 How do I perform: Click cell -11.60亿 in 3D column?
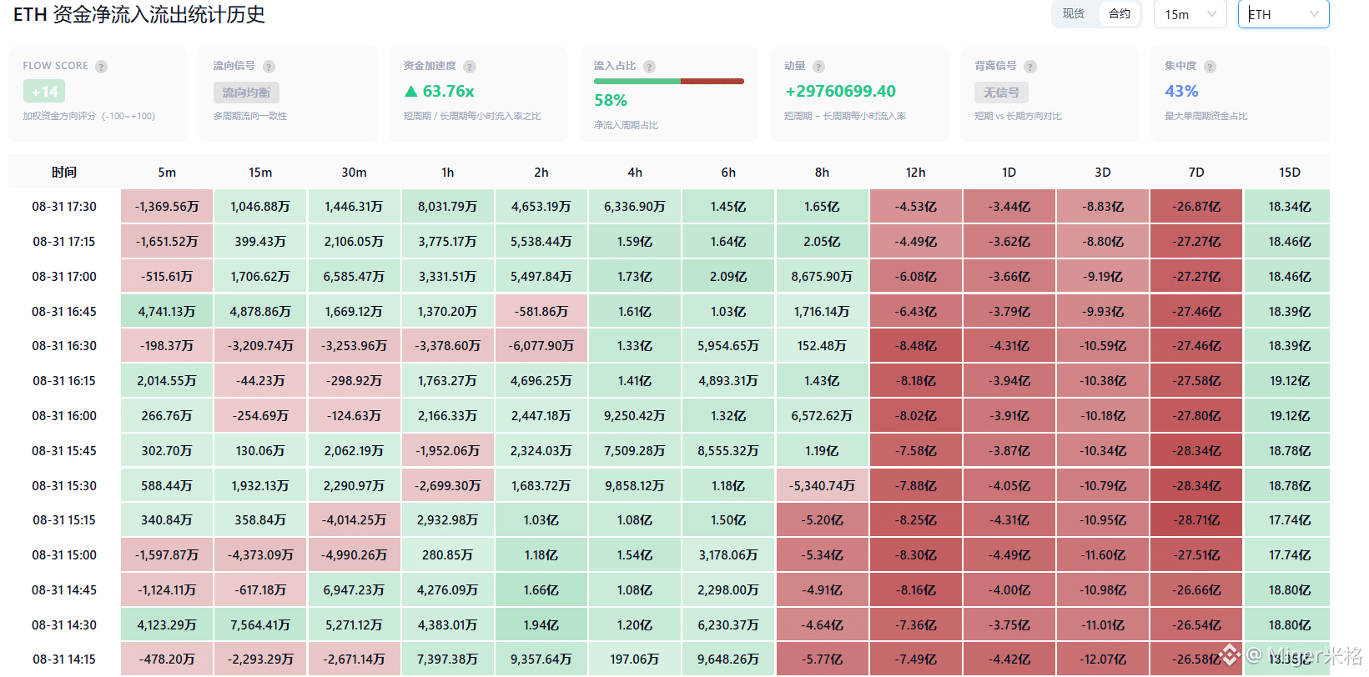(x=1103, y=554)
